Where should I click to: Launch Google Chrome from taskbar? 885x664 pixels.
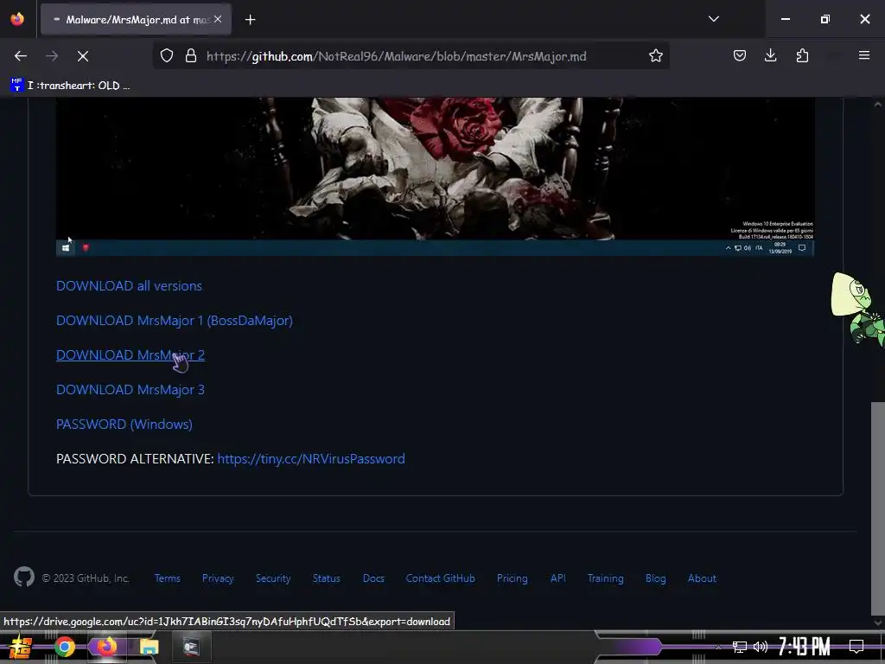[64, 647]
